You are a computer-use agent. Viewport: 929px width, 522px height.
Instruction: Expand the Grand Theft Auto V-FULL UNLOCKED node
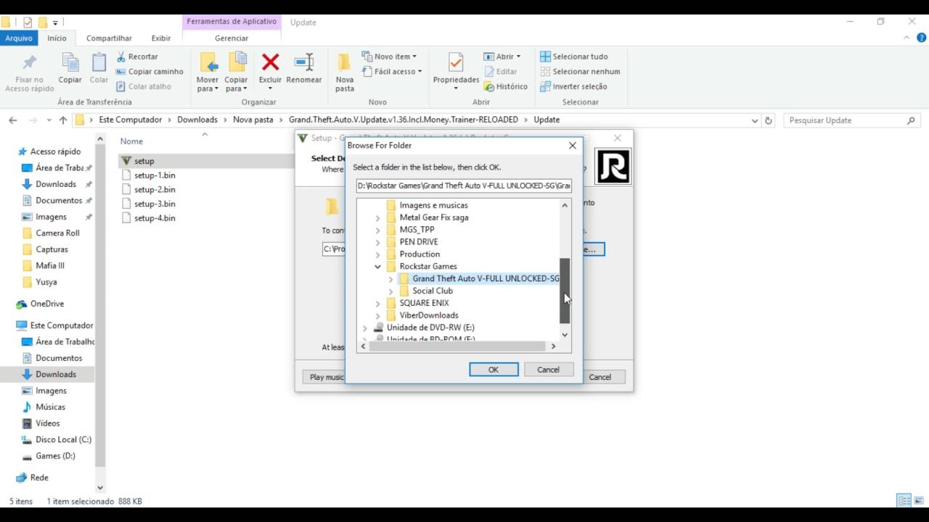[391, 279]
